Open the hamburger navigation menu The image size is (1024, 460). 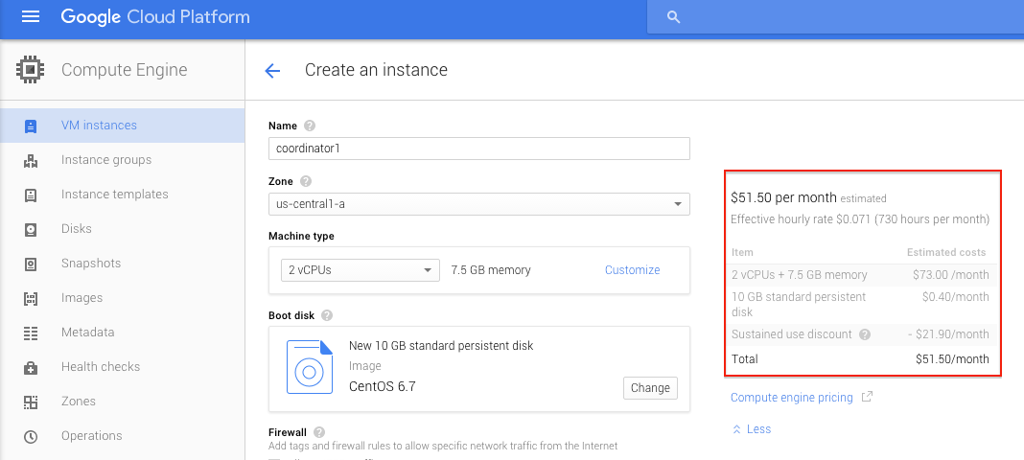31,17
